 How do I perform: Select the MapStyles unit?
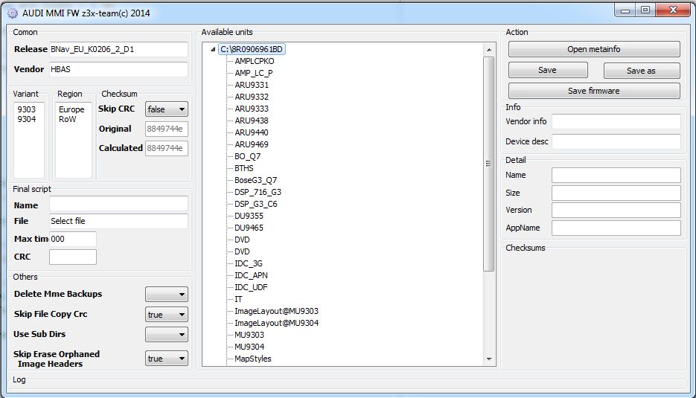point(253,359)
